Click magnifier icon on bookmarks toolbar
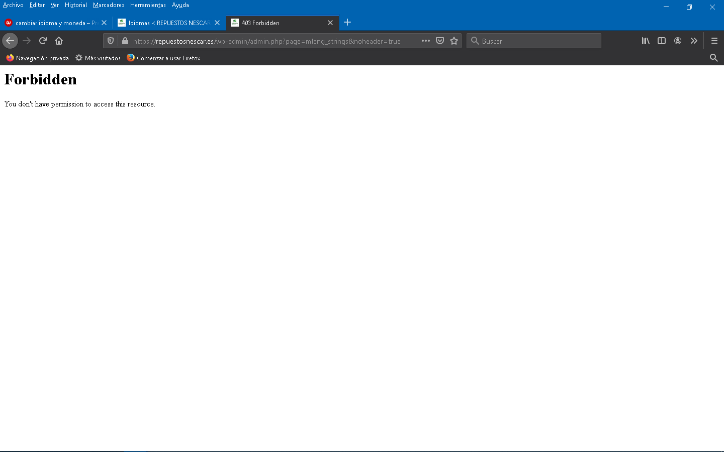 pyautogui.click(x=713, y=58)
